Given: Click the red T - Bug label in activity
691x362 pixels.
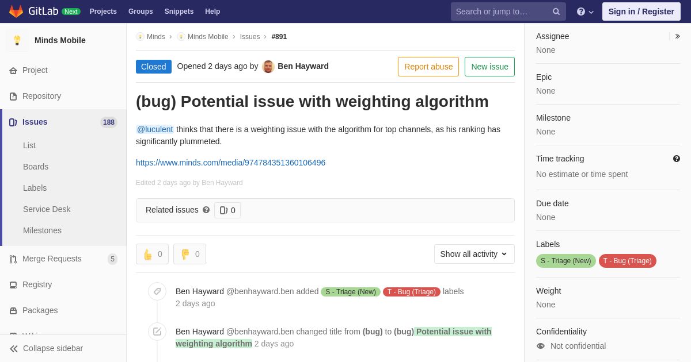Looking at the screenshot, I should 412,292.
